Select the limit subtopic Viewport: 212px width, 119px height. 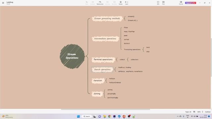(x=148, y=47)
